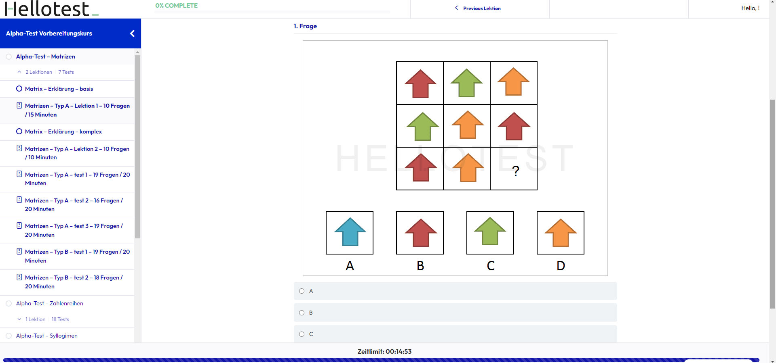
Task: Select radio button for answer C
Action: [302, 334]
